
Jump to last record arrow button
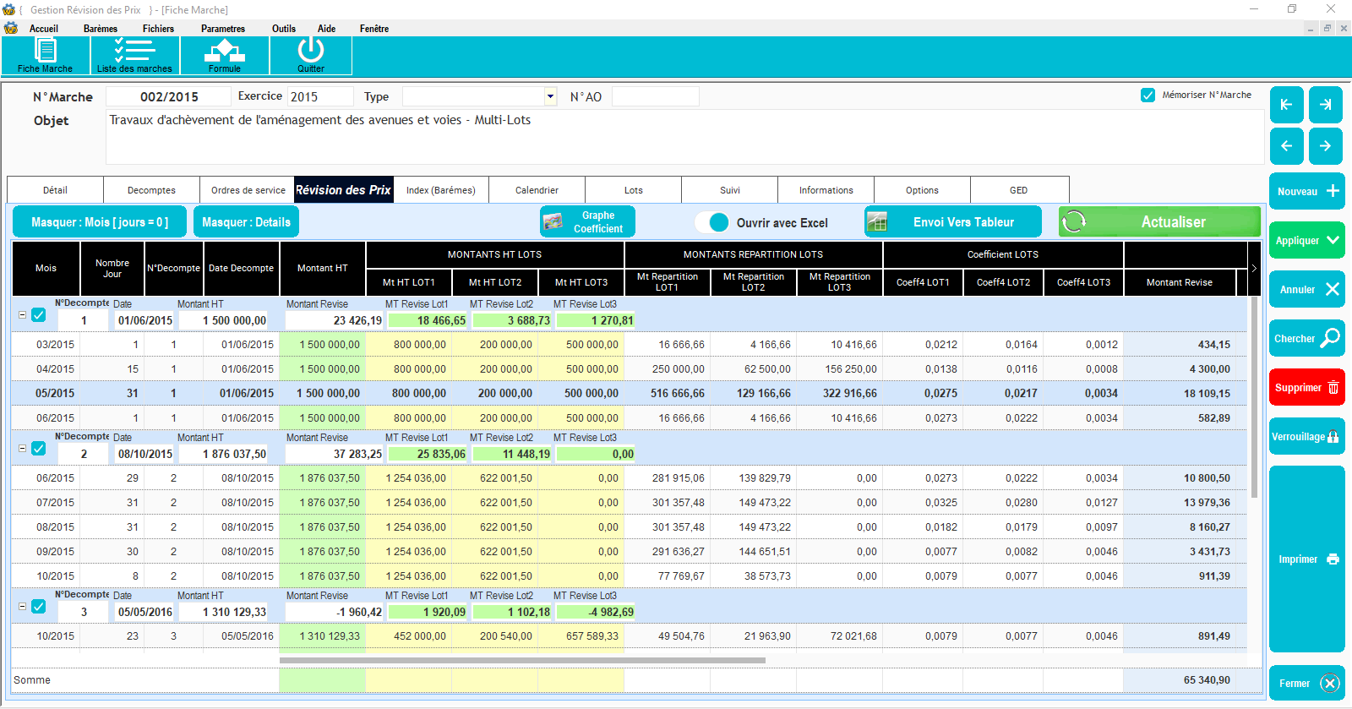click(1325, 105)
